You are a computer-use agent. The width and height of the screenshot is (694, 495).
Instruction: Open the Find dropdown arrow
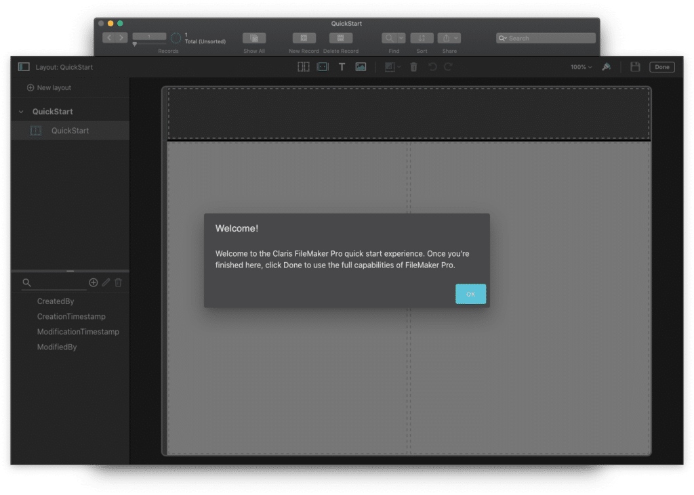pos(401,38)
